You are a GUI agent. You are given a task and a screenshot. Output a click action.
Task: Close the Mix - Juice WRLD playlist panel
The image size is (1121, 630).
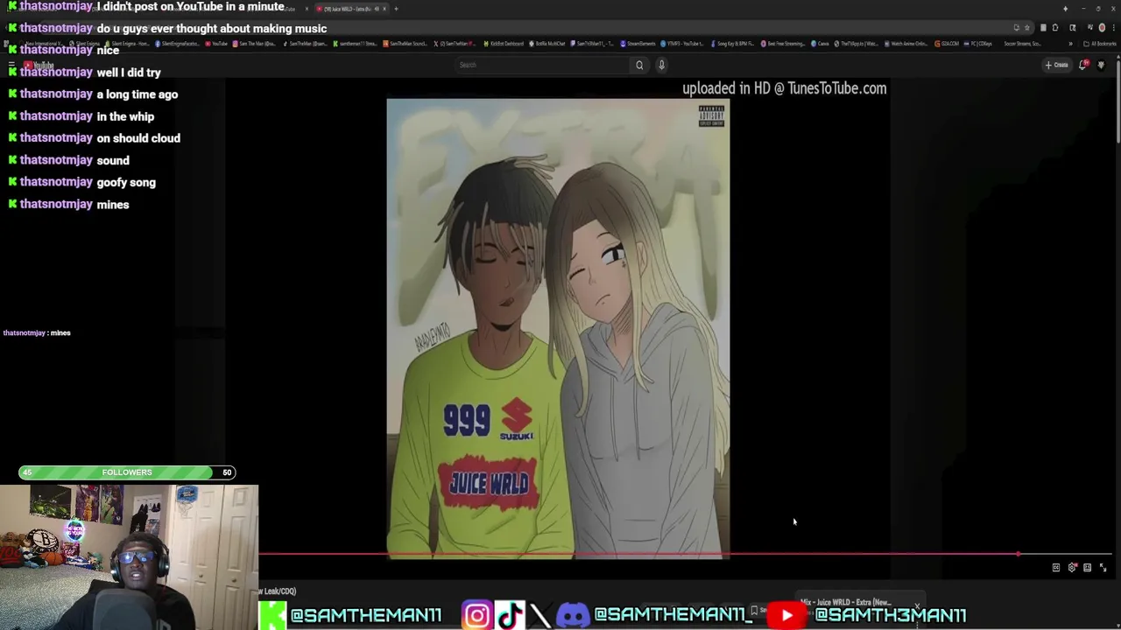(917, 605)
